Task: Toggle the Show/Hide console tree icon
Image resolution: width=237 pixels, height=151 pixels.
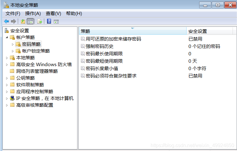Action: tap(30, 21)
